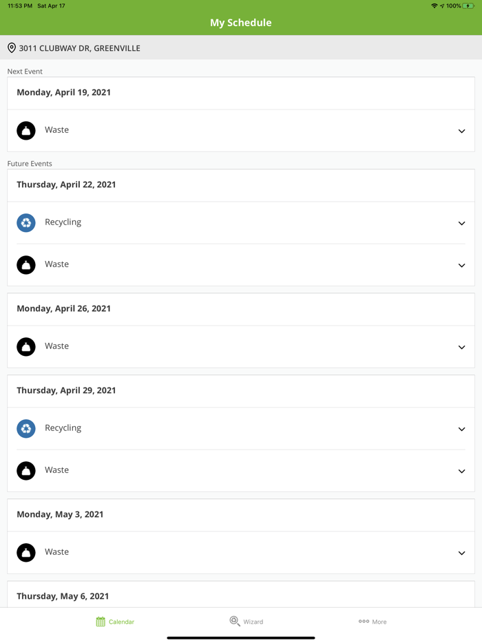Tap the location pin icon beside the address
Viewport: 482px width, 643px height.
point(12,48)
